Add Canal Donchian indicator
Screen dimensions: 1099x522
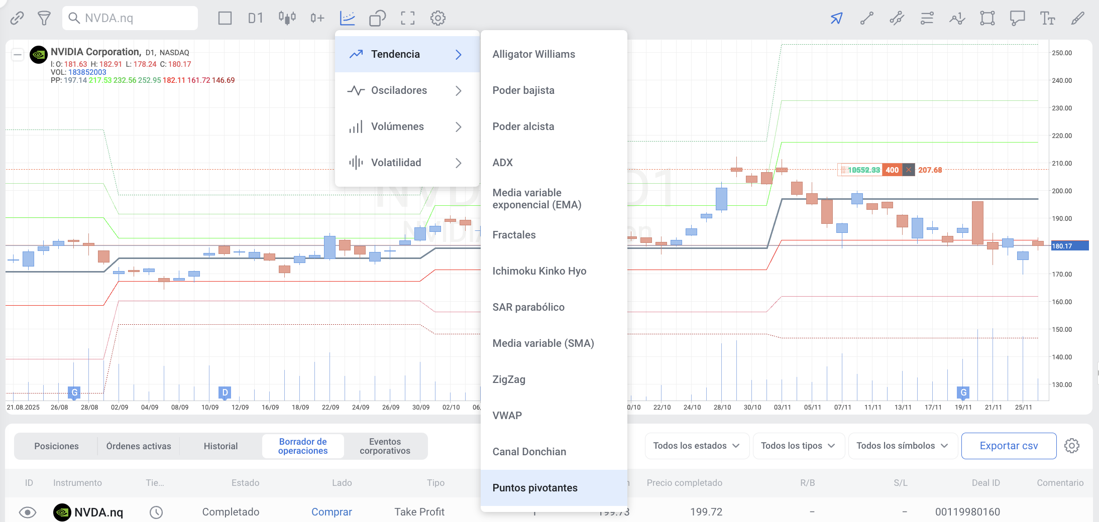554,452
